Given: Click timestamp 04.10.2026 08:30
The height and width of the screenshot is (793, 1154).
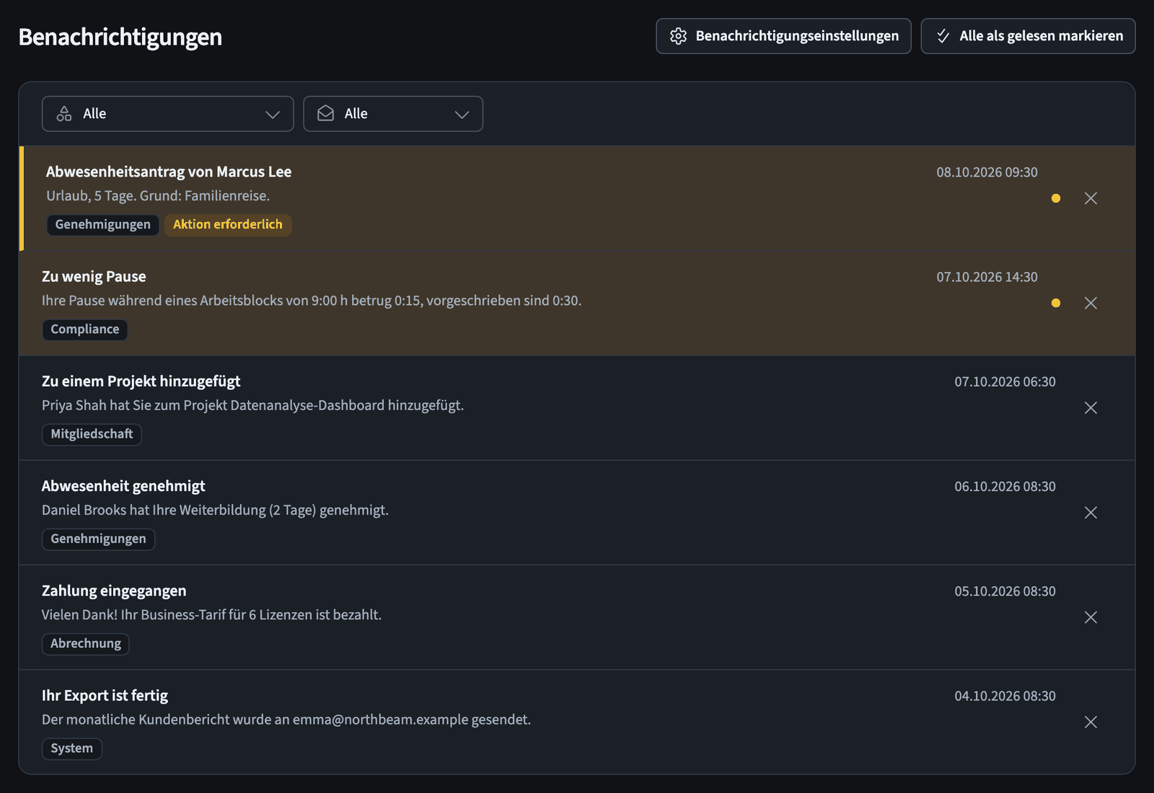Looking at the screenshot, I should (1005, 696).
